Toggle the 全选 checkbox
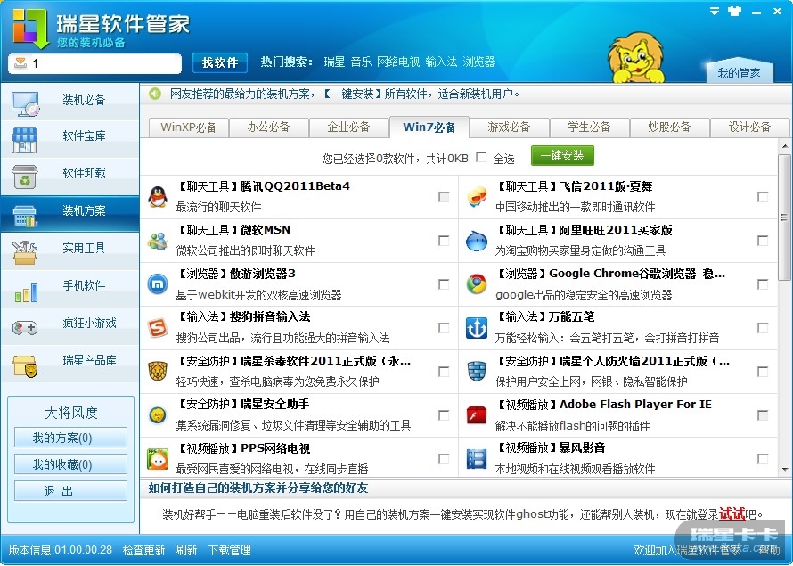 (481, 157)
